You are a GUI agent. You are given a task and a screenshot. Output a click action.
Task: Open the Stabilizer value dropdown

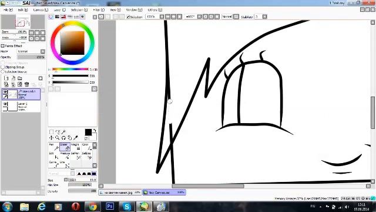coord(265,16)
